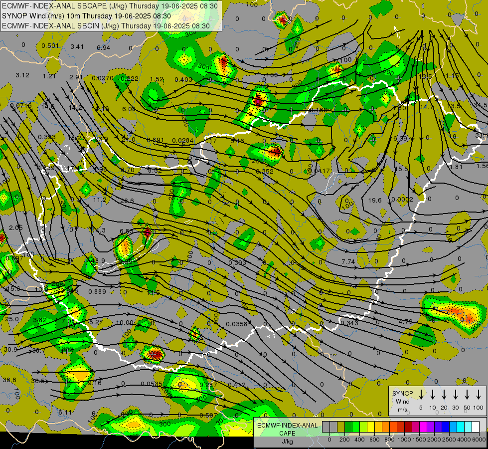The image size is (488, 449).
Task: Click the '0.0716' CIN value on map
Action: 21,106
